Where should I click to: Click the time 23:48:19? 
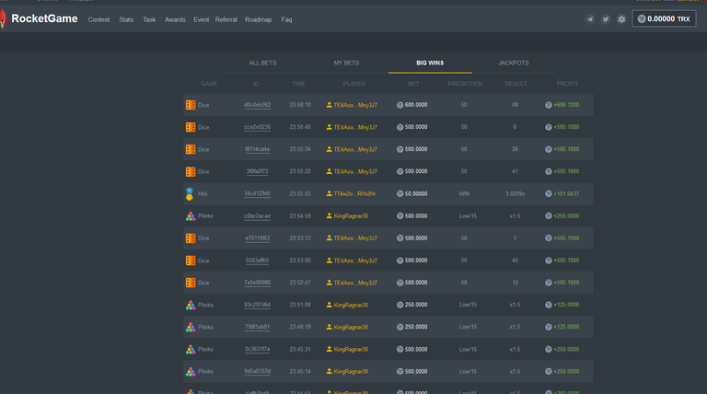pyautogui.click(x=300, y=328)
